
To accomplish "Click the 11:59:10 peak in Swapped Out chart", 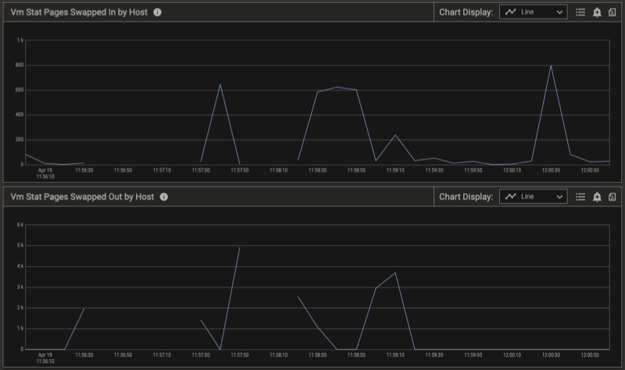I will 395,273.
